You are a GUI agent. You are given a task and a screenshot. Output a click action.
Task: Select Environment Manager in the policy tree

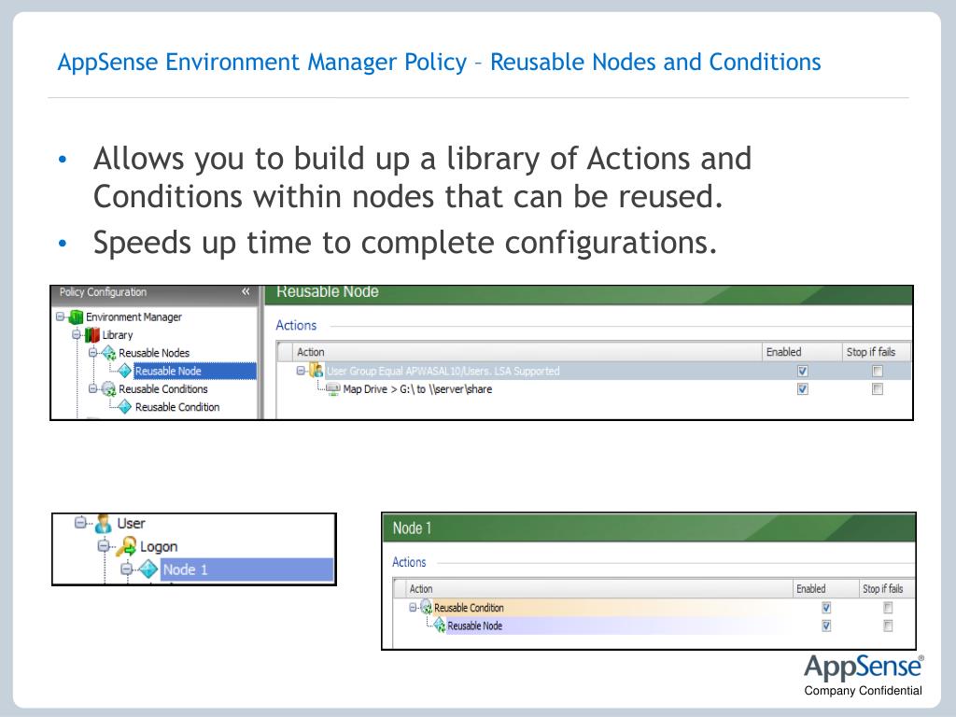pyautogui.click(x=134, y=317)
